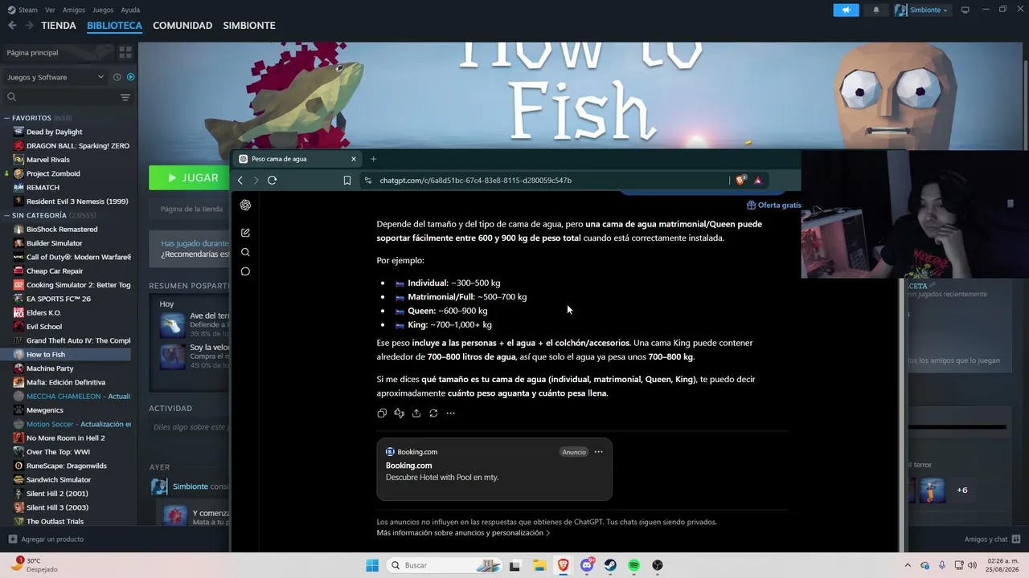Open Steam notifications bell

876,10
